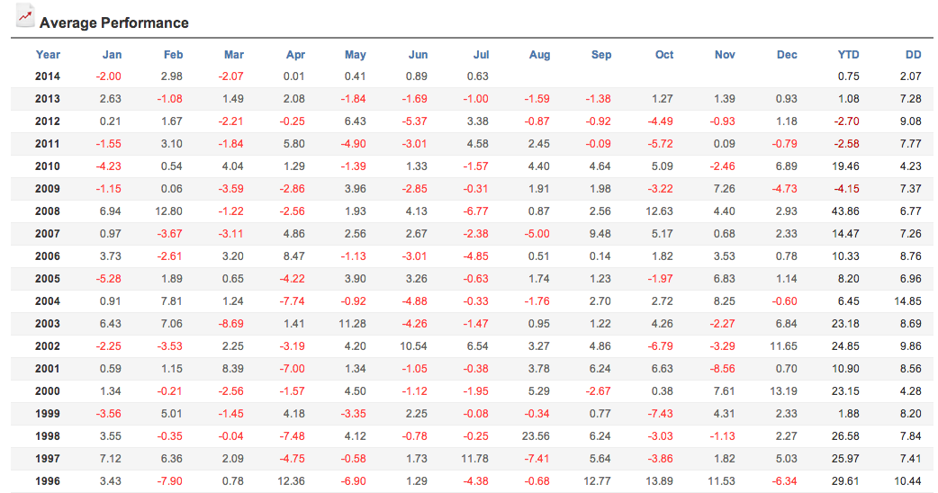
Task: Select the Aug column header
Action: tap(539, 54)
